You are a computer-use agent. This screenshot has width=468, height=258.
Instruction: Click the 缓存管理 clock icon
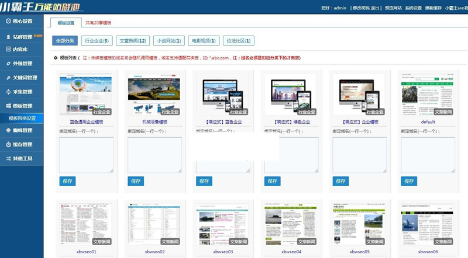pos(8,145)
